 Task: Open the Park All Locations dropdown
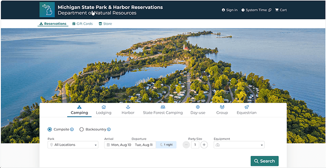pos(73,145)
